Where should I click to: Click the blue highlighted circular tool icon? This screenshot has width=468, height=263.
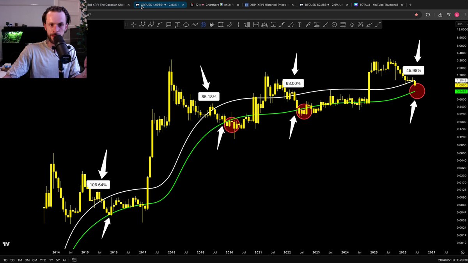click(x=203, y=25)
